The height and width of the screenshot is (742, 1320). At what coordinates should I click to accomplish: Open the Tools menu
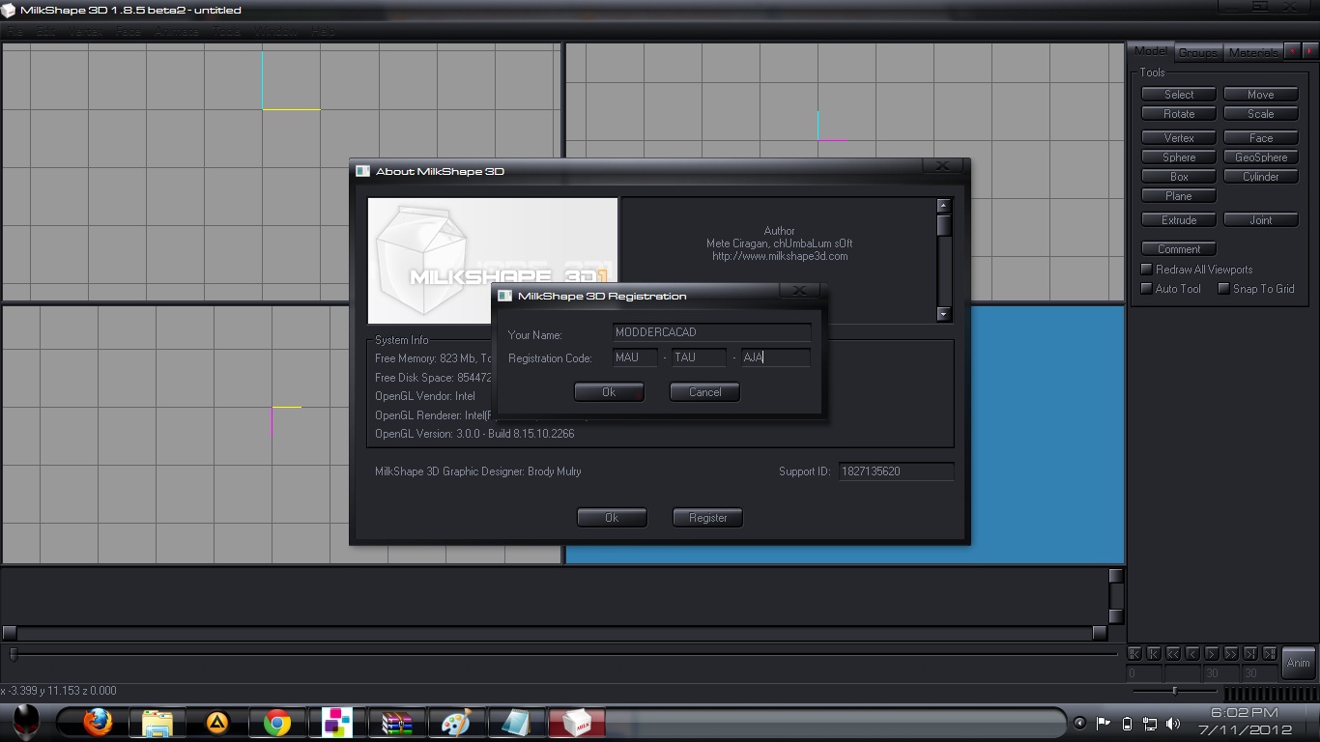click(226, 31)
